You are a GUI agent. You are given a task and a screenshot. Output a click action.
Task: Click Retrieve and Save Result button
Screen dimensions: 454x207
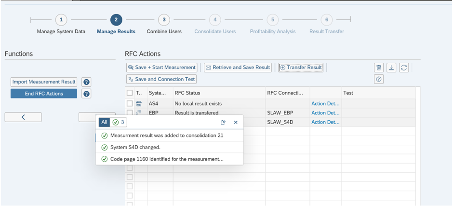[x=238, y=68]
